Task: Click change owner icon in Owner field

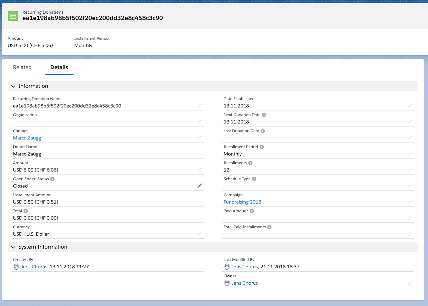Action: (410, 283)
